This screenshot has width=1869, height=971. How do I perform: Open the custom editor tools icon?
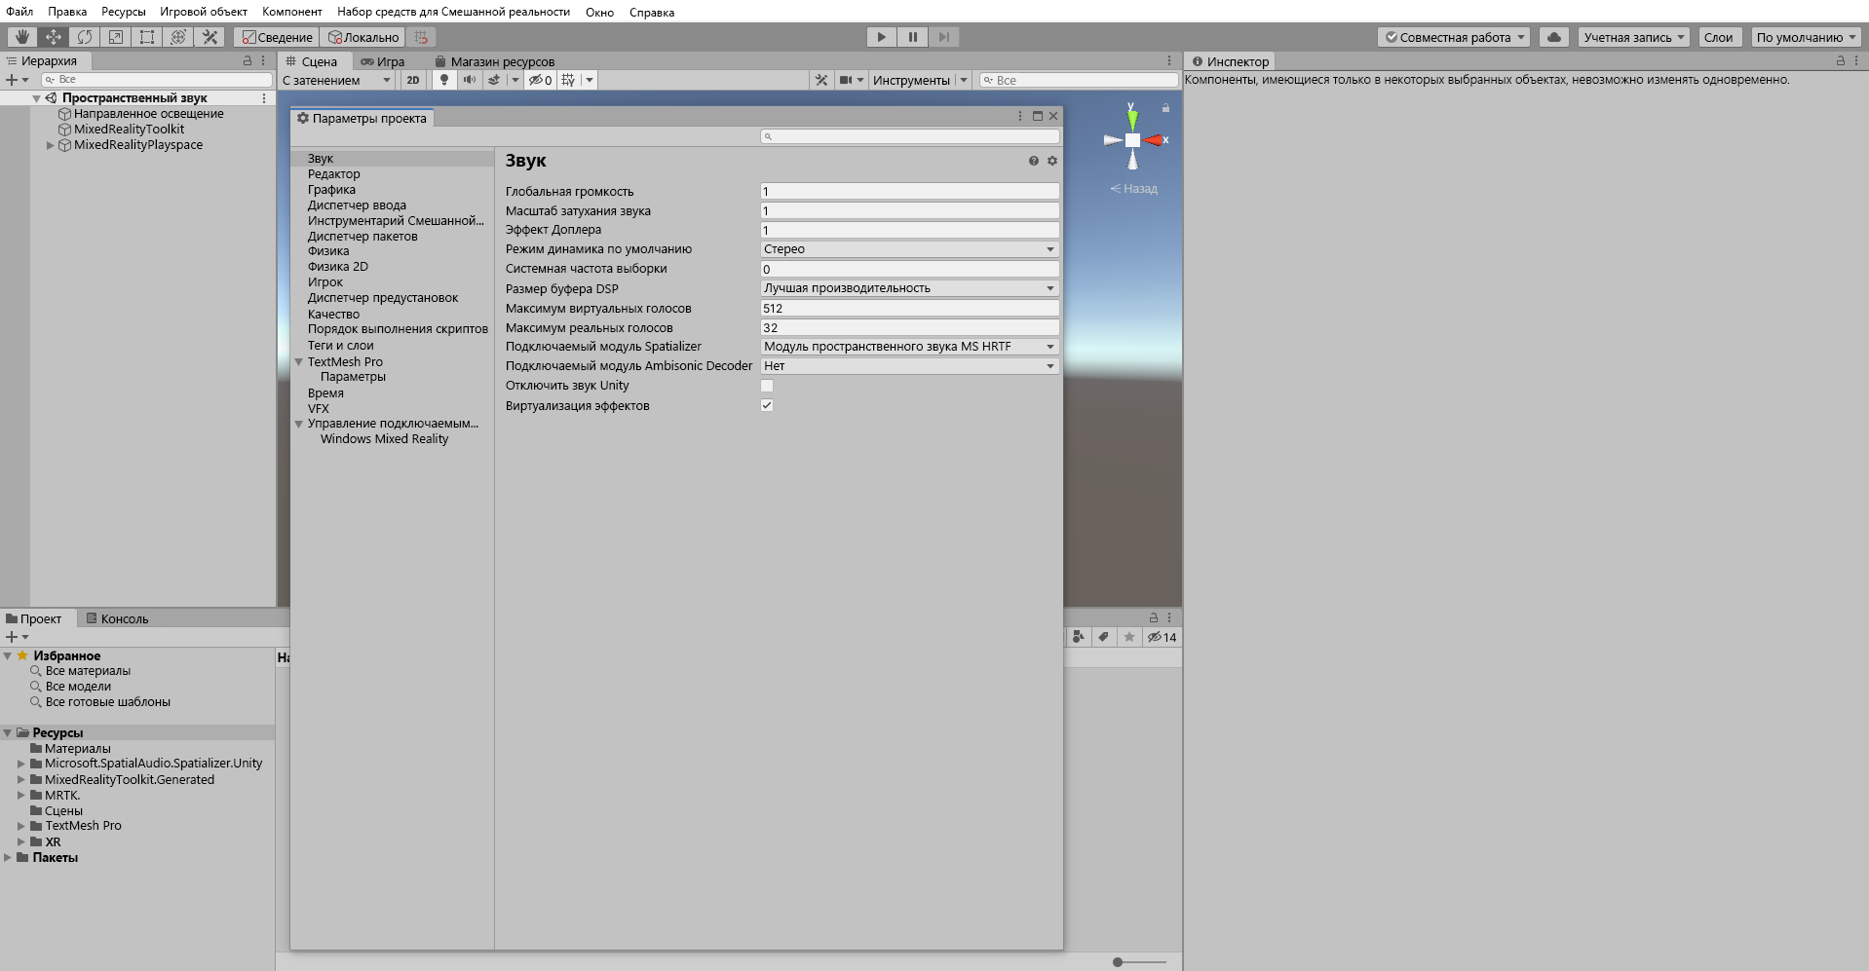click(x=210, y=37)
